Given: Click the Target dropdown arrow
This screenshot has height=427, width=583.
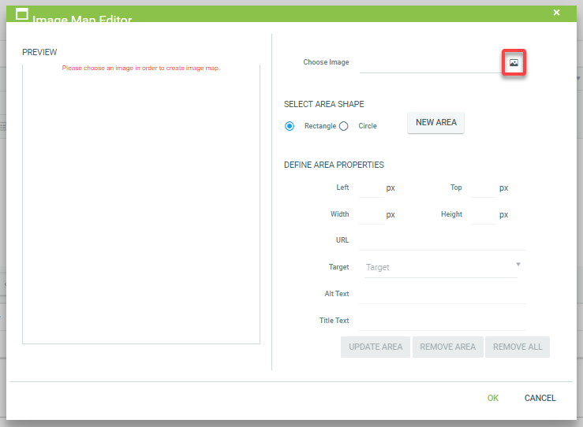Looking at the screenshot, I should [518, 265].
